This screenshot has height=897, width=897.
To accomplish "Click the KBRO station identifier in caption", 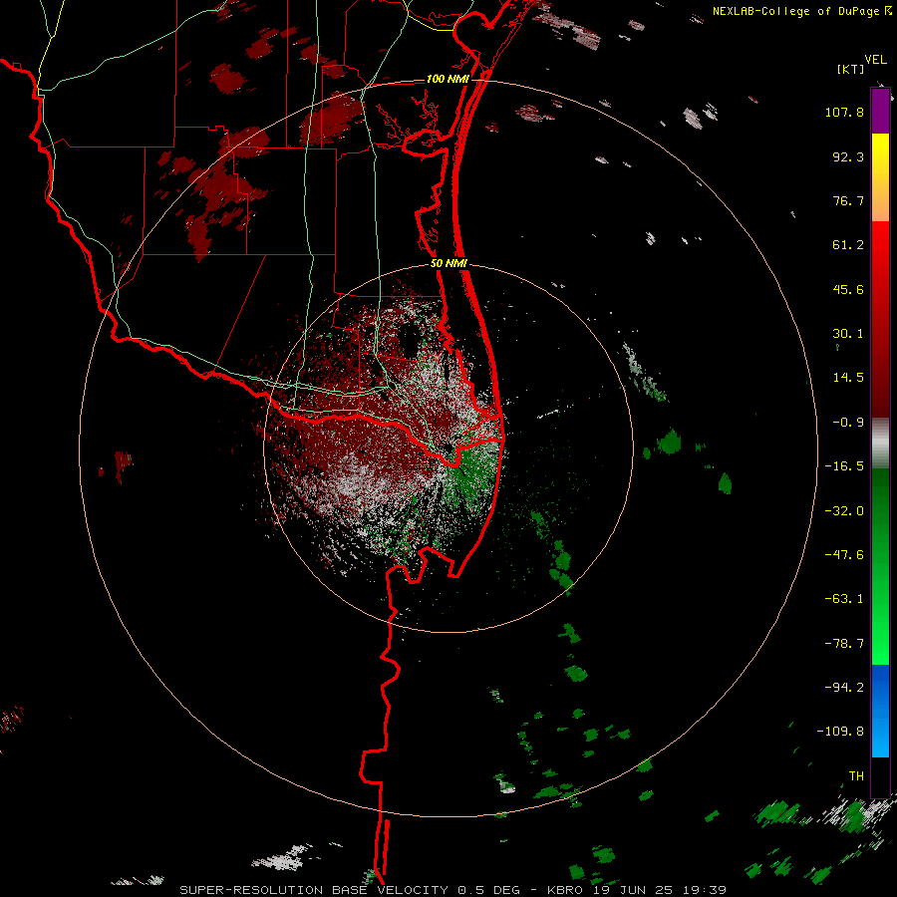I will tap(566, 890).
